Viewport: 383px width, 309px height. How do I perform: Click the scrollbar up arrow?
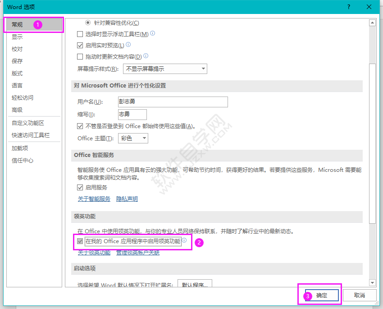(373, 22)
